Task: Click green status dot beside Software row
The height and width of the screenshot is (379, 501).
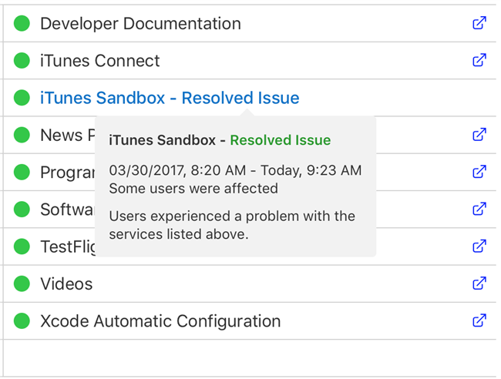Action: click(x=22, y=209)
